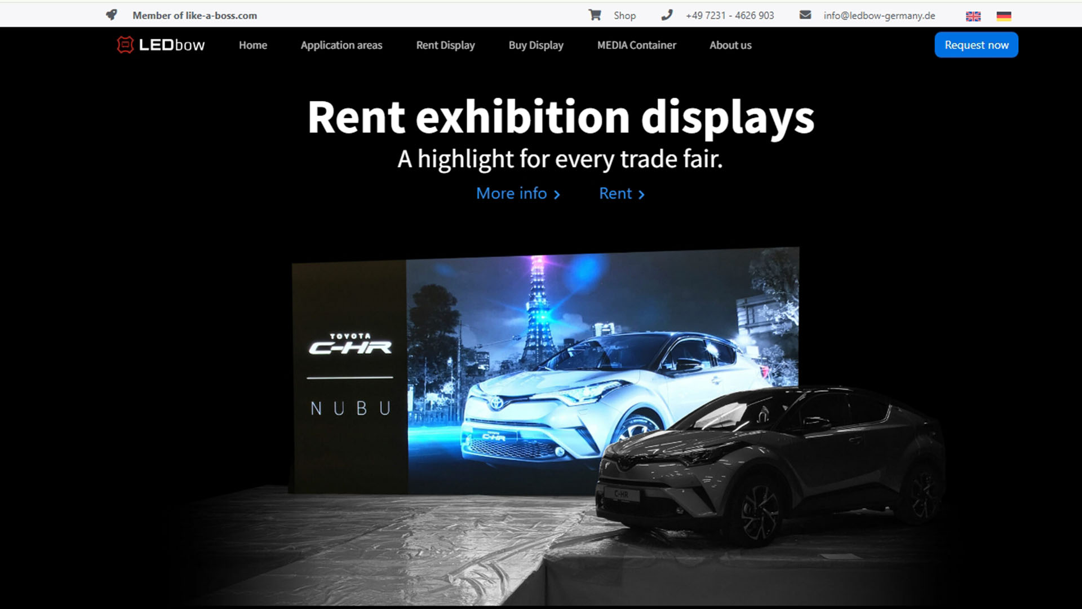Open Rent Display menu
This screenshot has height=609, width=1082.
point(446,45)
